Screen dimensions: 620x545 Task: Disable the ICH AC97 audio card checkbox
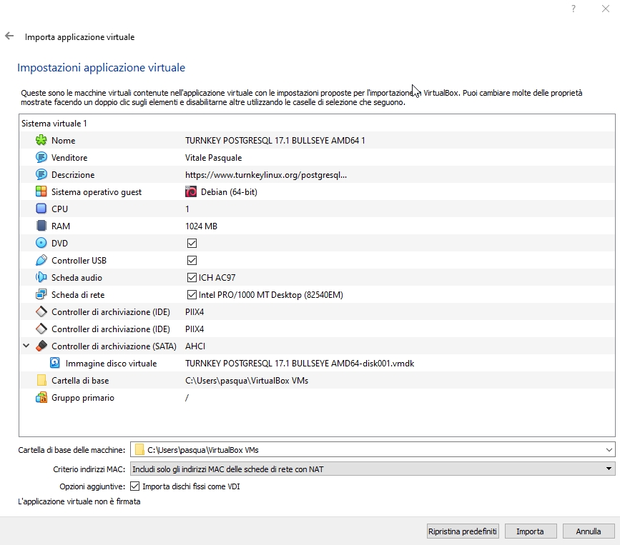192,278
